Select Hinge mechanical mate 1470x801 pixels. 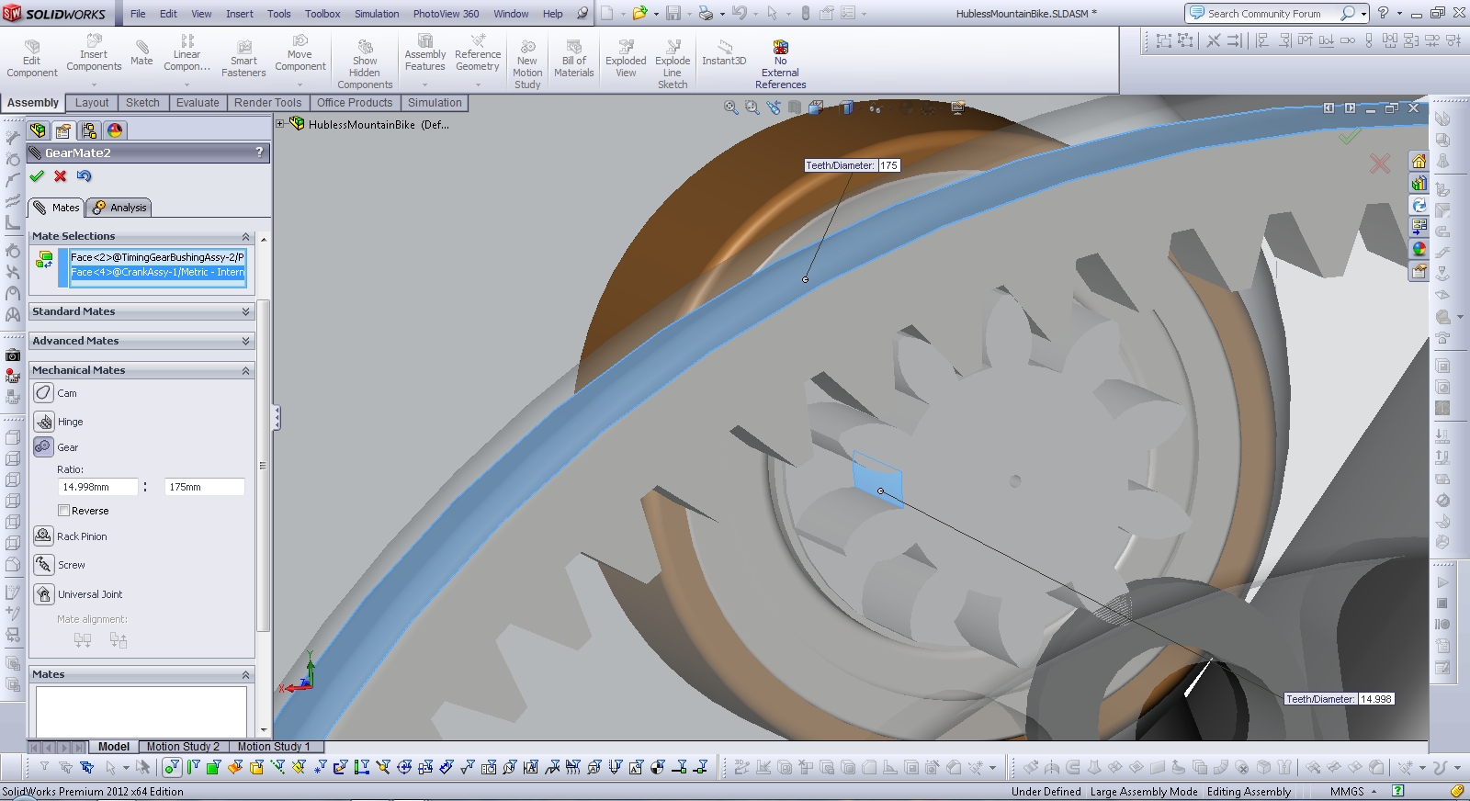click(44, 422)
